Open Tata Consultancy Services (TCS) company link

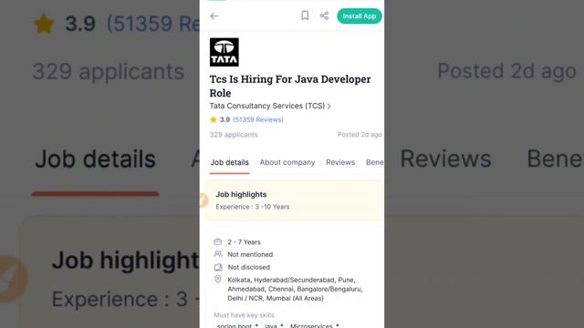[x=267, y=106]
